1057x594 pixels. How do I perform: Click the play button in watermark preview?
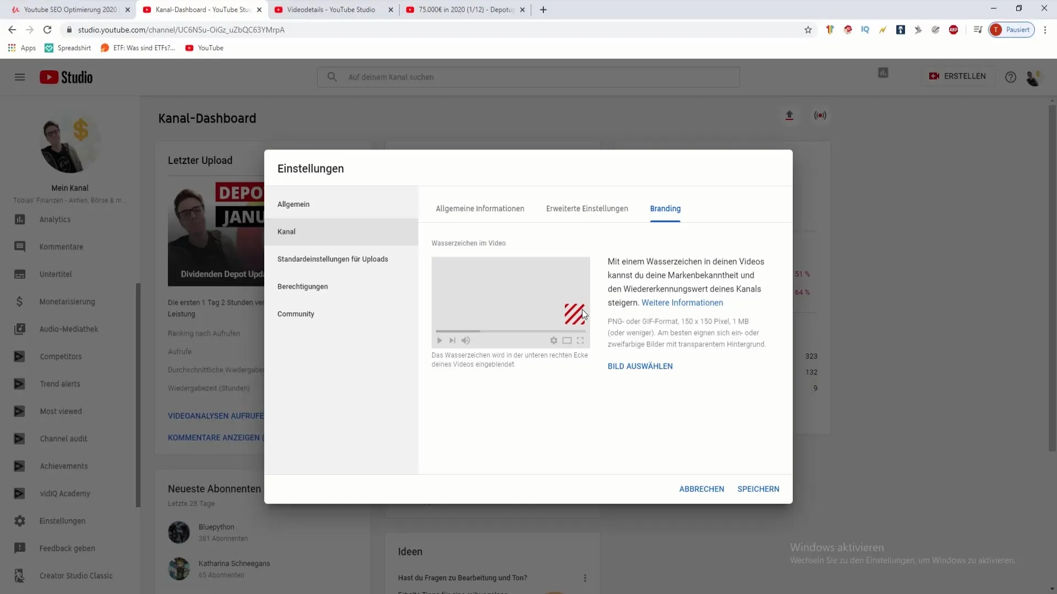click(439, 340)
